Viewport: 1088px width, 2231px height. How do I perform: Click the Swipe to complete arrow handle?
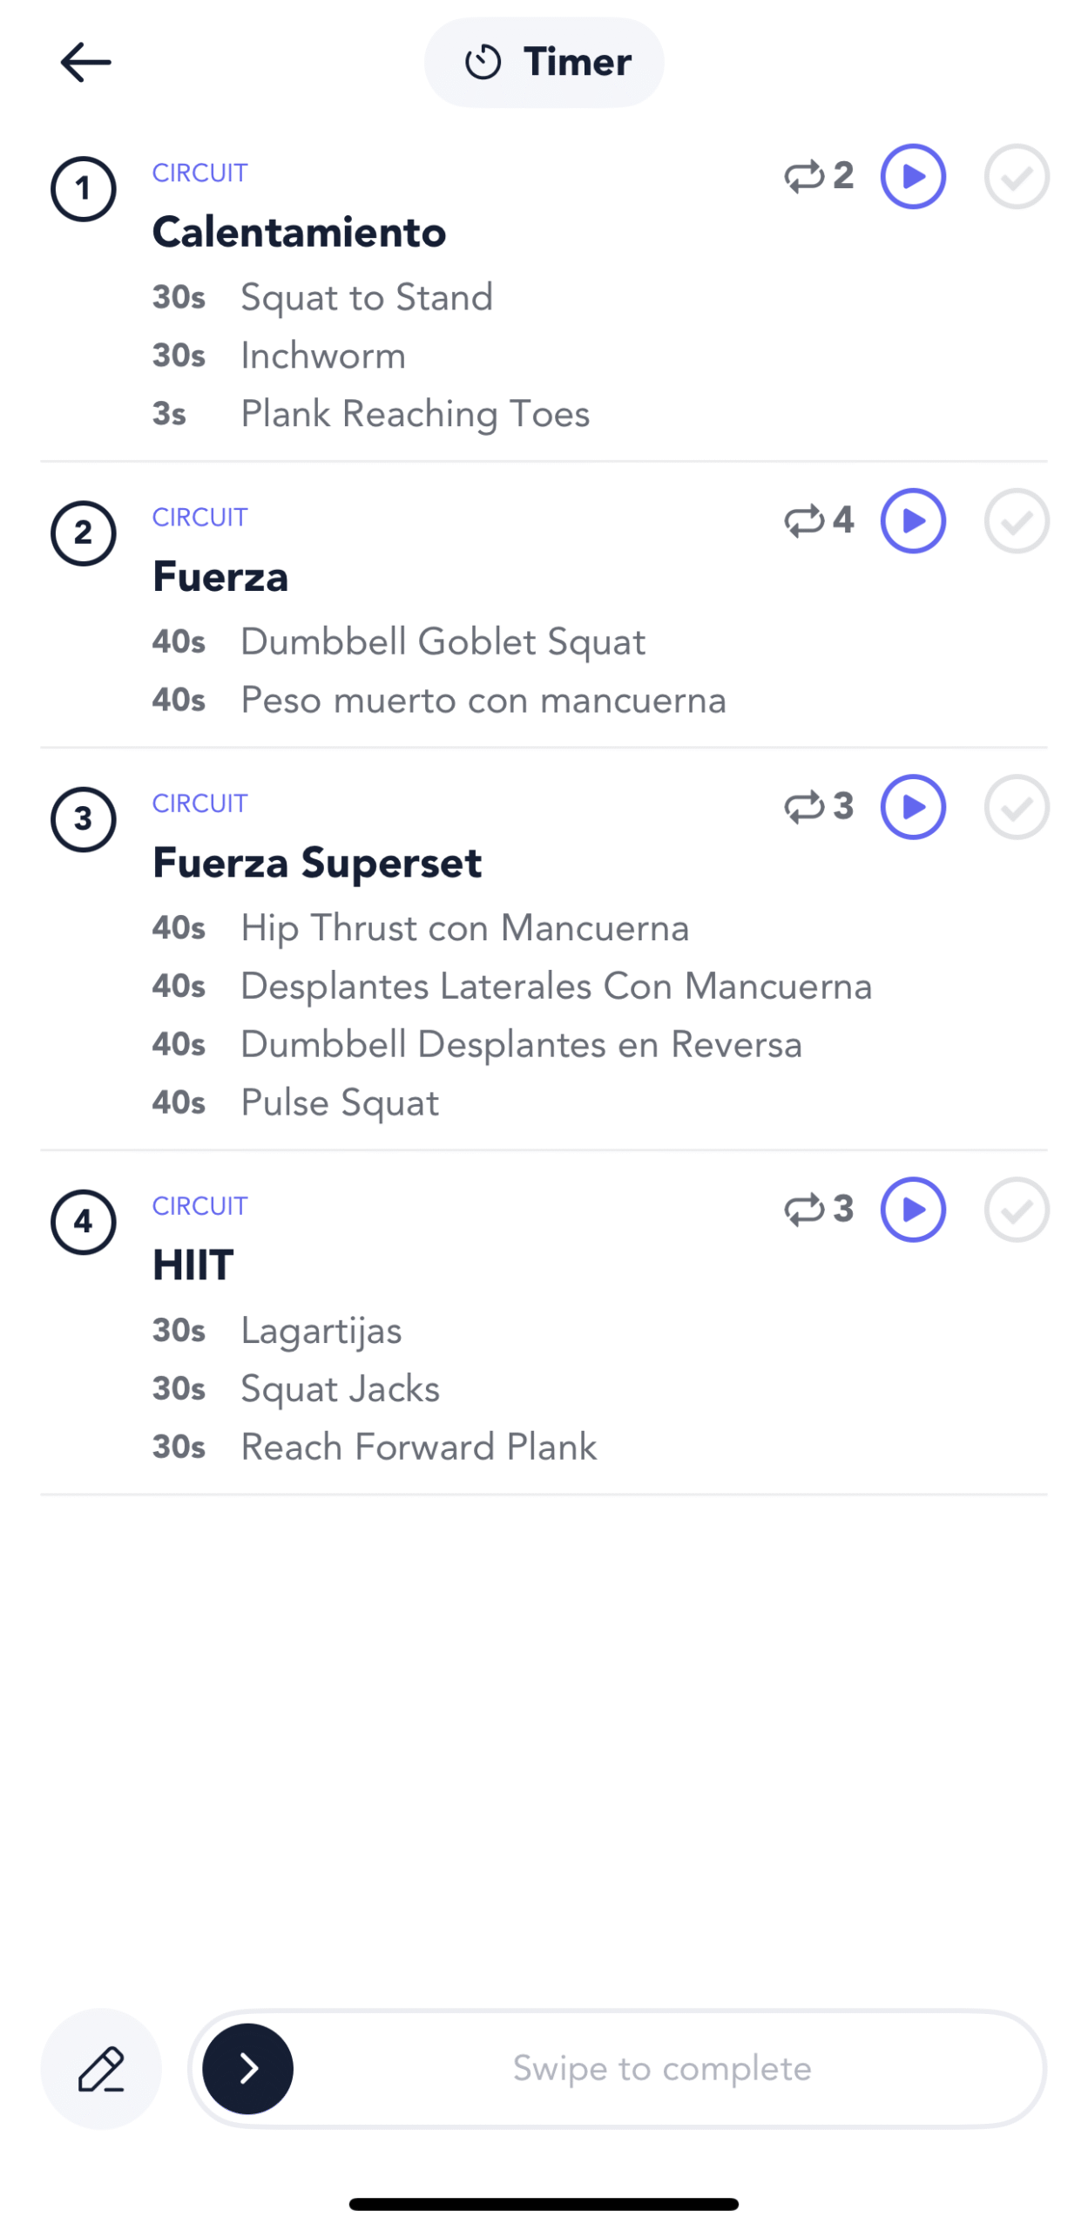tap(247, 2067)
